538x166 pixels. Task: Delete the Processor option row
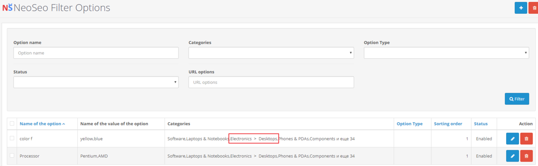(x=526, y=156)
